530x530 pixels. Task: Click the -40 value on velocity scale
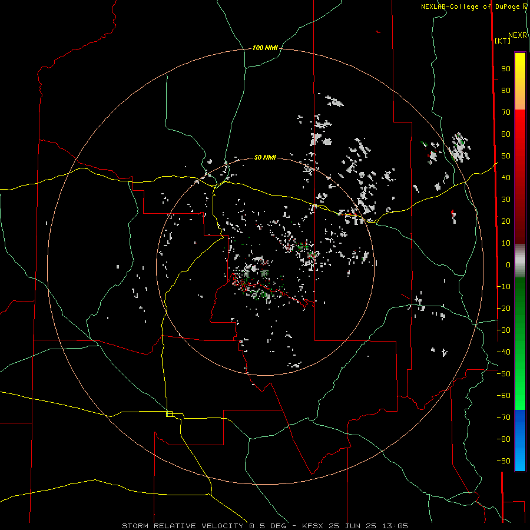click(x=503, y=352)
